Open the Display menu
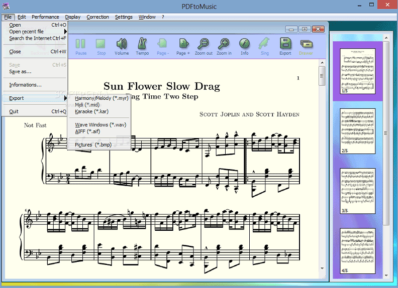 (x=72, y=17)
